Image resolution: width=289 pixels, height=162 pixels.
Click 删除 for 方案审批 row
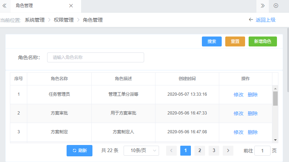[x=253, y=113]
